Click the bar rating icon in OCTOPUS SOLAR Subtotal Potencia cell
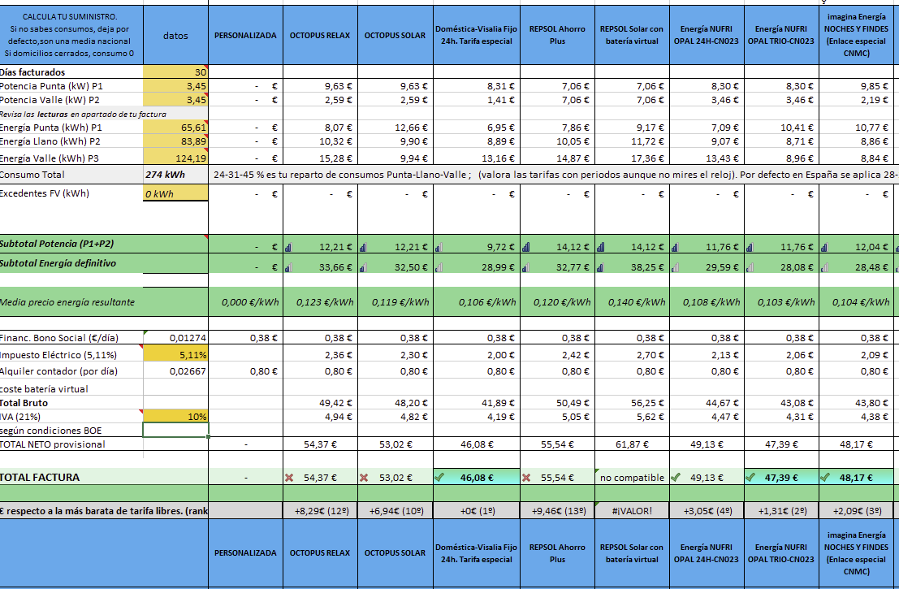 [x=363, y=247]
